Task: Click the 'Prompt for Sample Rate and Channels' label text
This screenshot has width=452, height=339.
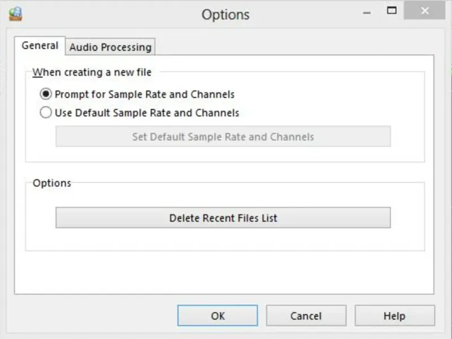Action: 145,94
